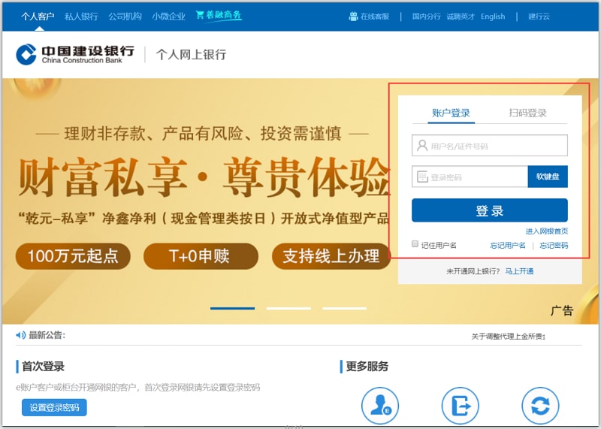Open the 软键盘 soft keyboard
Image resolution: width=601 pixels, height=429 pixels.
547,177
